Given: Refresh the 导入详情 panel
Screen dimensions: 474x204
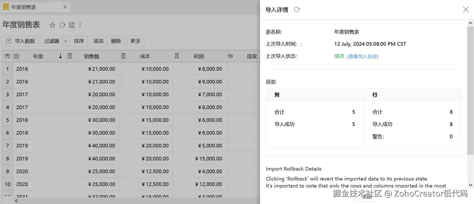Looking at the screenshot, I should click(297, 10).
